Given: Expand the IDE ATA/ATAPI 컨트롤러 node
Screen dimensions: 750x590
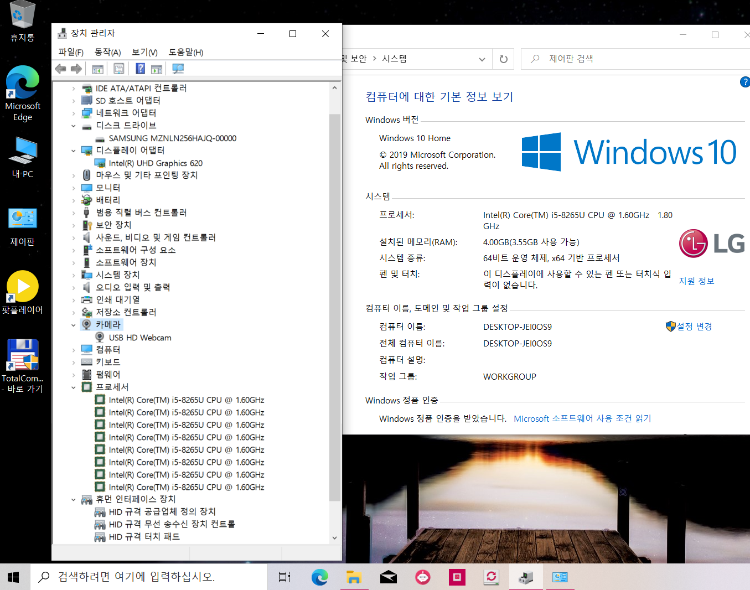Looking at the screenshot, I should coord(74,89).
